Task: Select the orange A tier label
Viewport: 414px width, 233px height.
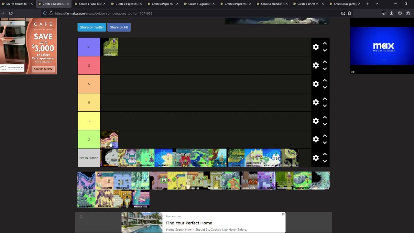Action: (x=89, y=84)
